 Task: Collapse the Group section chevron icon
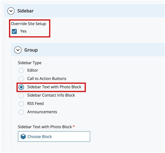click(18, 50)
